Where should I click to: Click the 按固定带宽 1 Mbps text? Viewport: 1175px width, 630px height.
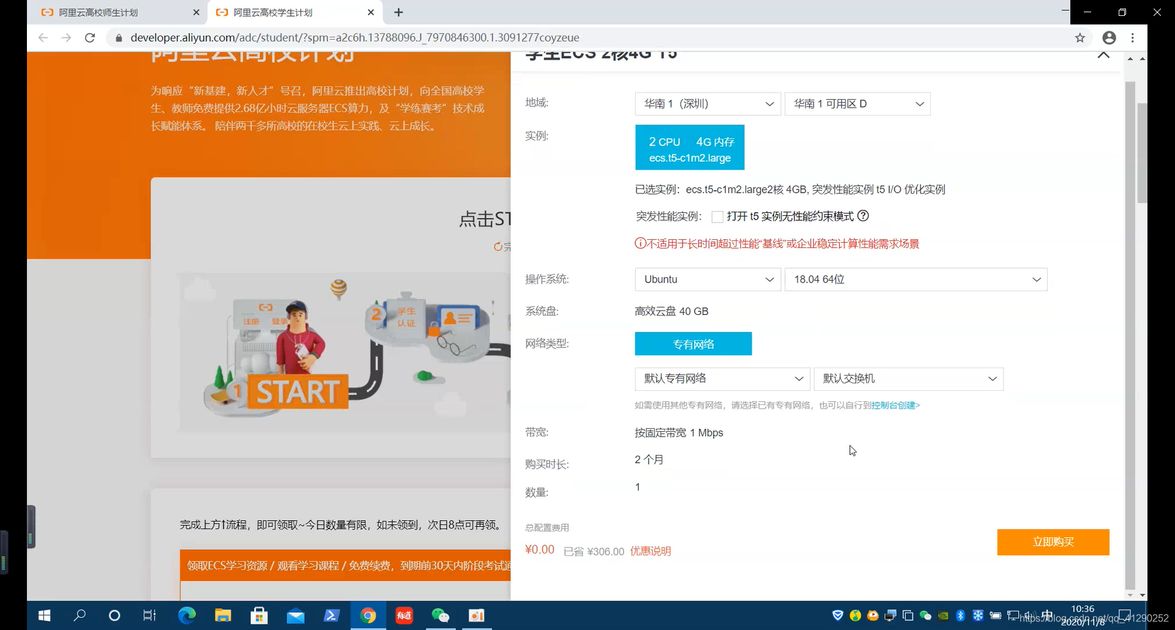coord(679,433)
